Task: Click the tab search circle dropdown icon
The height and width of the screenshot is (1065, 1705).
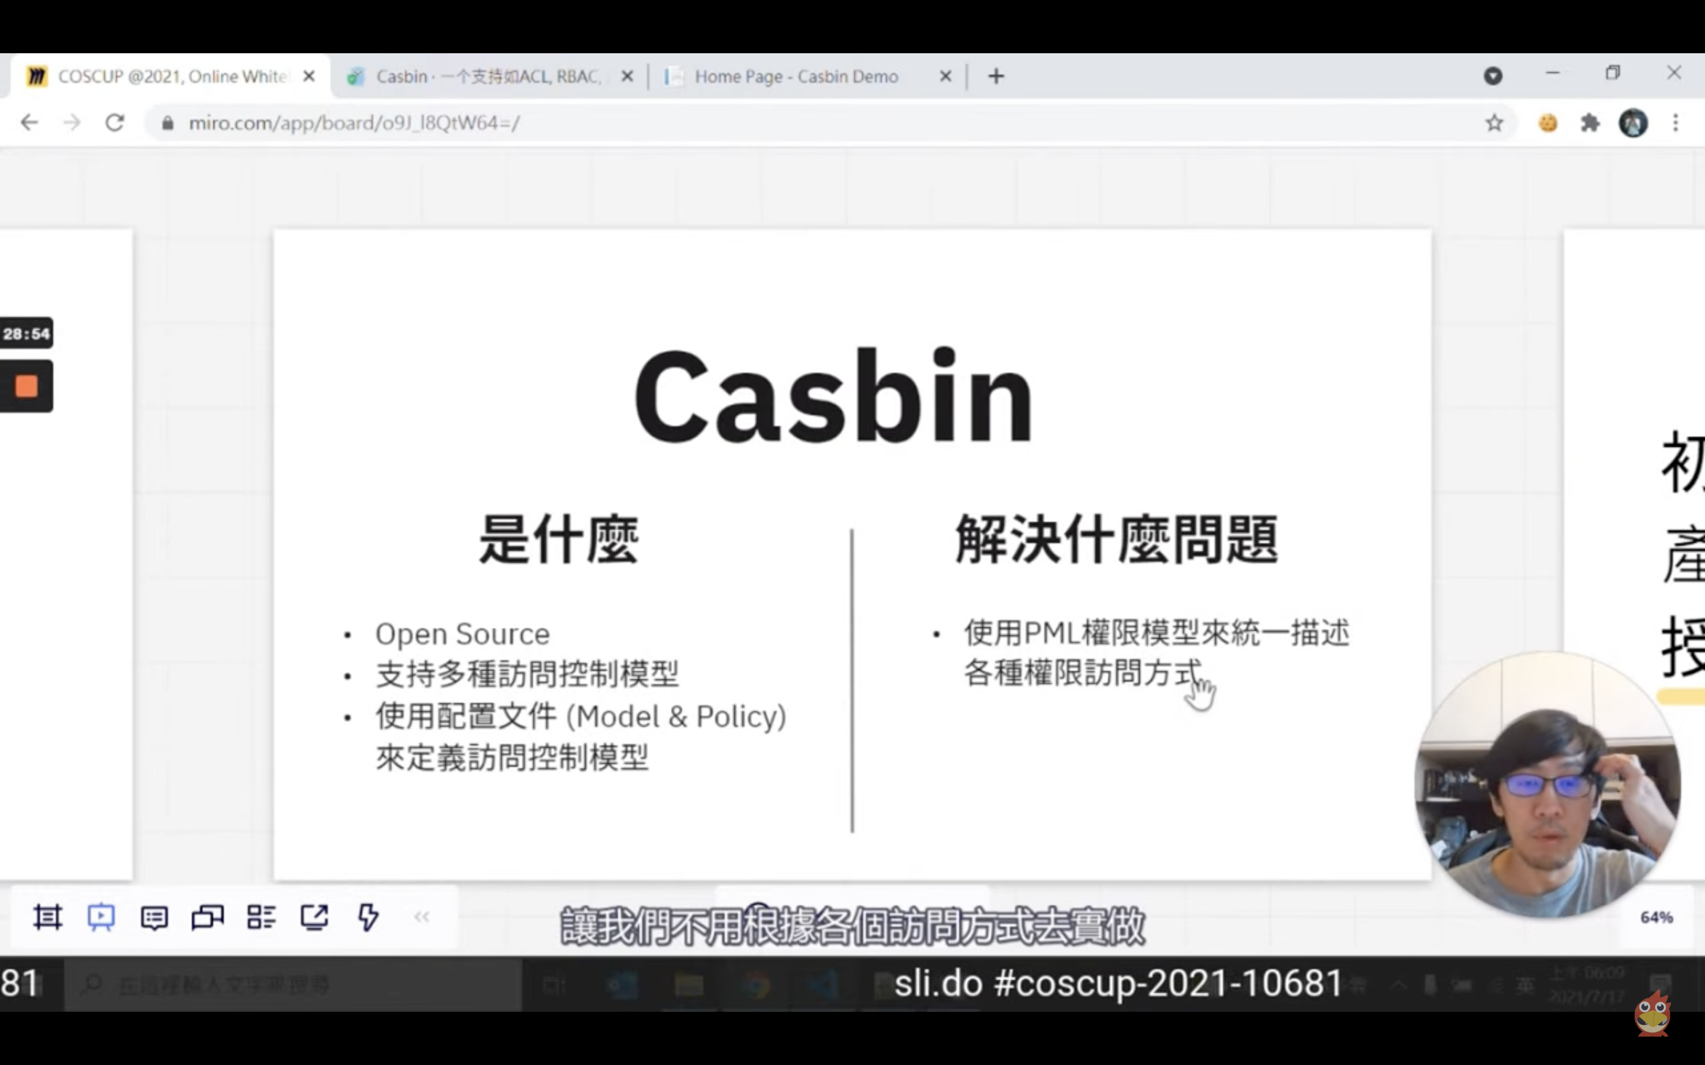Action: (1493, 76)
